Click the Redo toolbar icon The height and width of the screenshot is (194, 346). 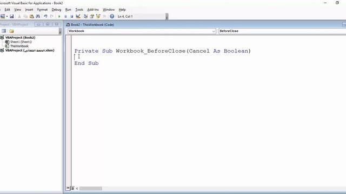click(52, 16)
